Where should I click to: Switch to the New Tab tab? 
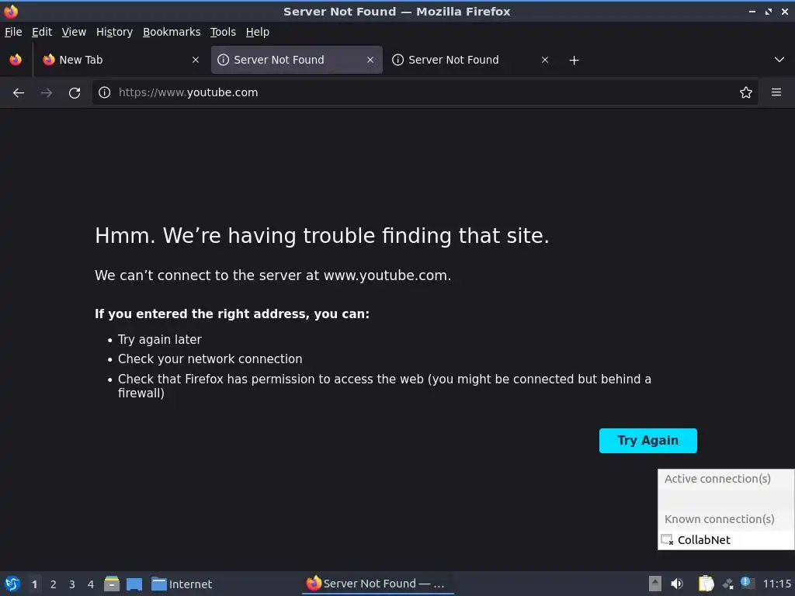(x=120, y=60)
